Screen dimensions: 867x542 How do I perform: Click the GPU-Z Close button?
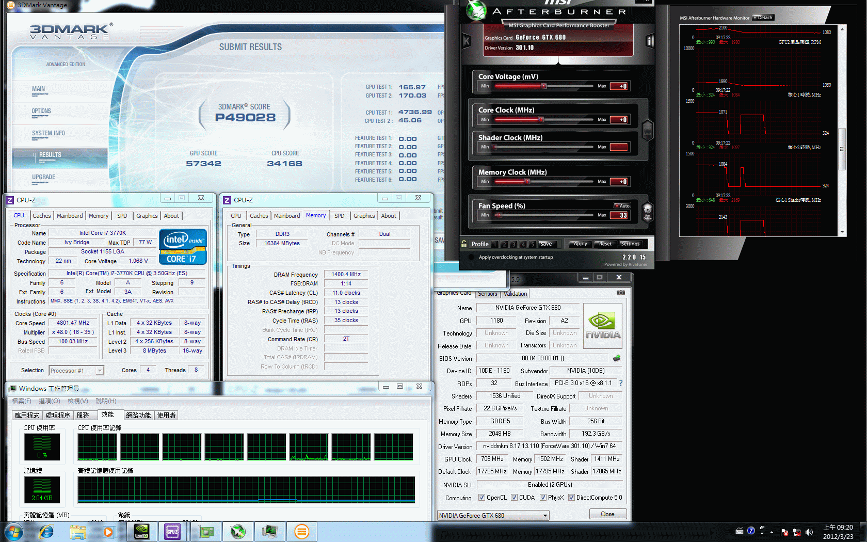(x=607, y=514)
